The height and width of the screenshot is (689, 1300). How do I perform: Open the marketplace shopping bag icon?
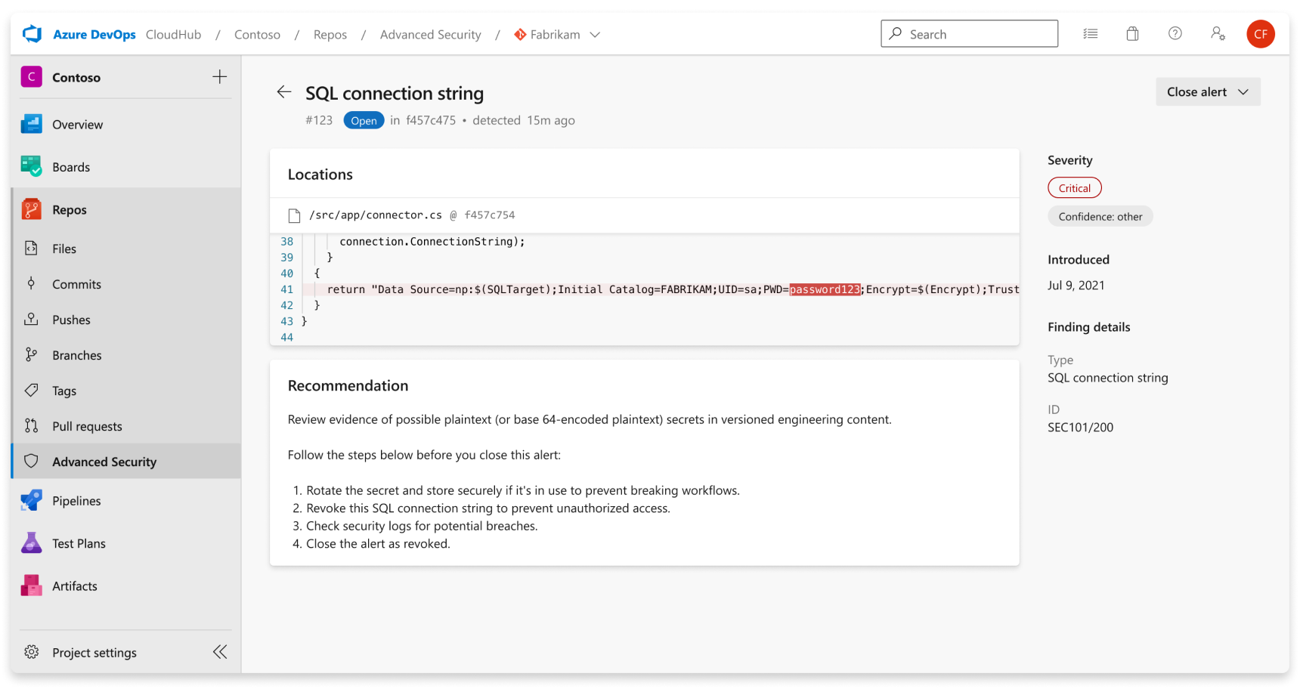coord(1132,34)
